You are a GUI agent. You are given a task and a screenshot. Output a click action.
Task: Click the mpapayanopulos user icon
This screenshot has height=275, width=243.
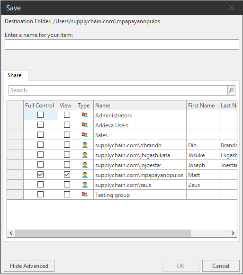pyautogui.click(x=85, y=175)
